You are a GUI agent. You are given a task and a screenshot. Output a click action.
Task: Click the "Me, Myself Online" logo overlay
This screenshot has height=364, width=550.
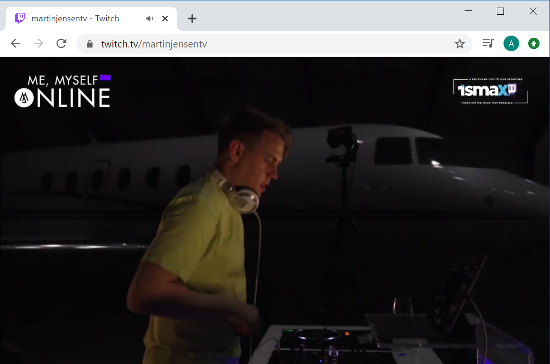point(63,91)
